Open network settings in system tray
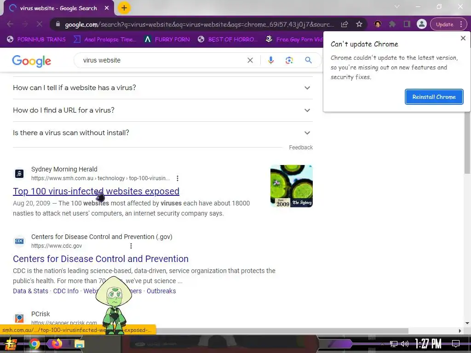Viewport: 471px width, 353px height. click(393, 344)
